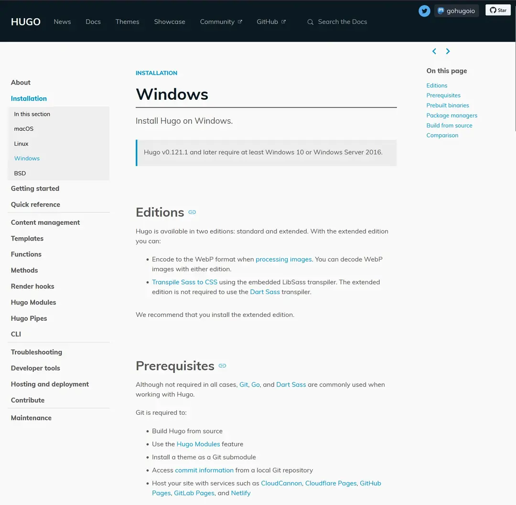This screenshot has height=505, width=516.
Task: Click the anchor link icon beside Prerequisites
Action: click(x=222, y=366)
